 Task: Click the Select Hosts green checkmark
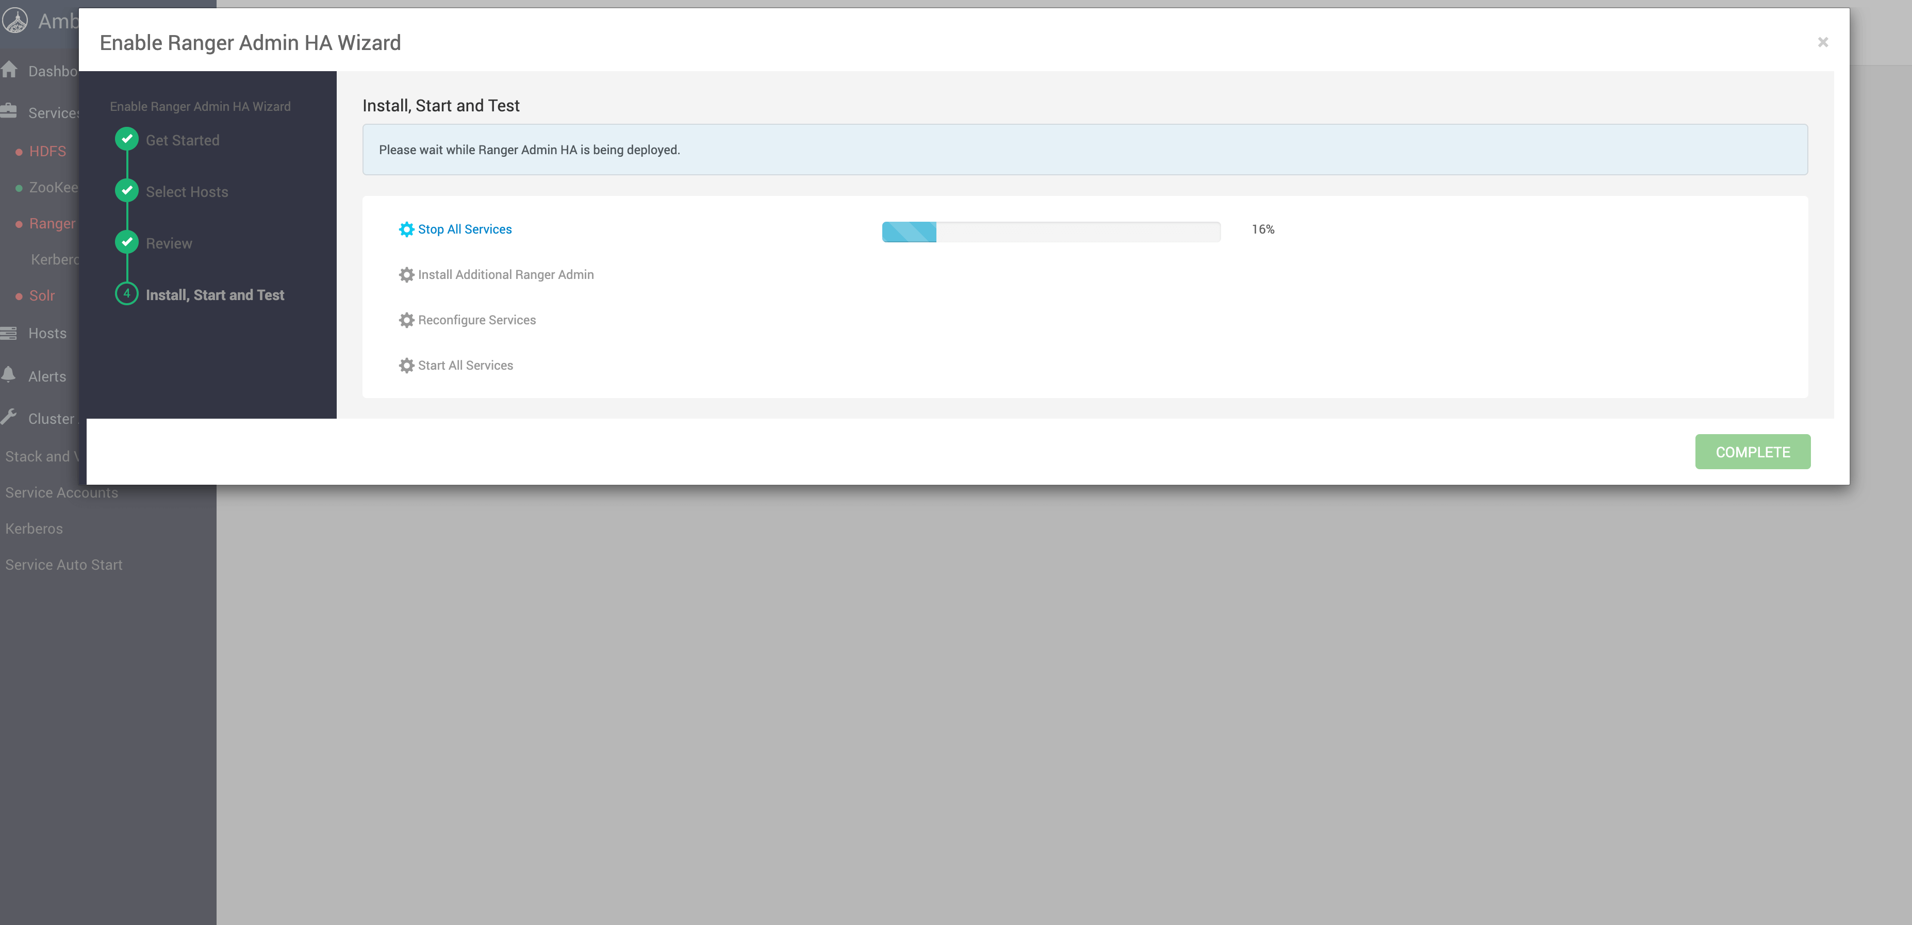[x=127, y=191]
